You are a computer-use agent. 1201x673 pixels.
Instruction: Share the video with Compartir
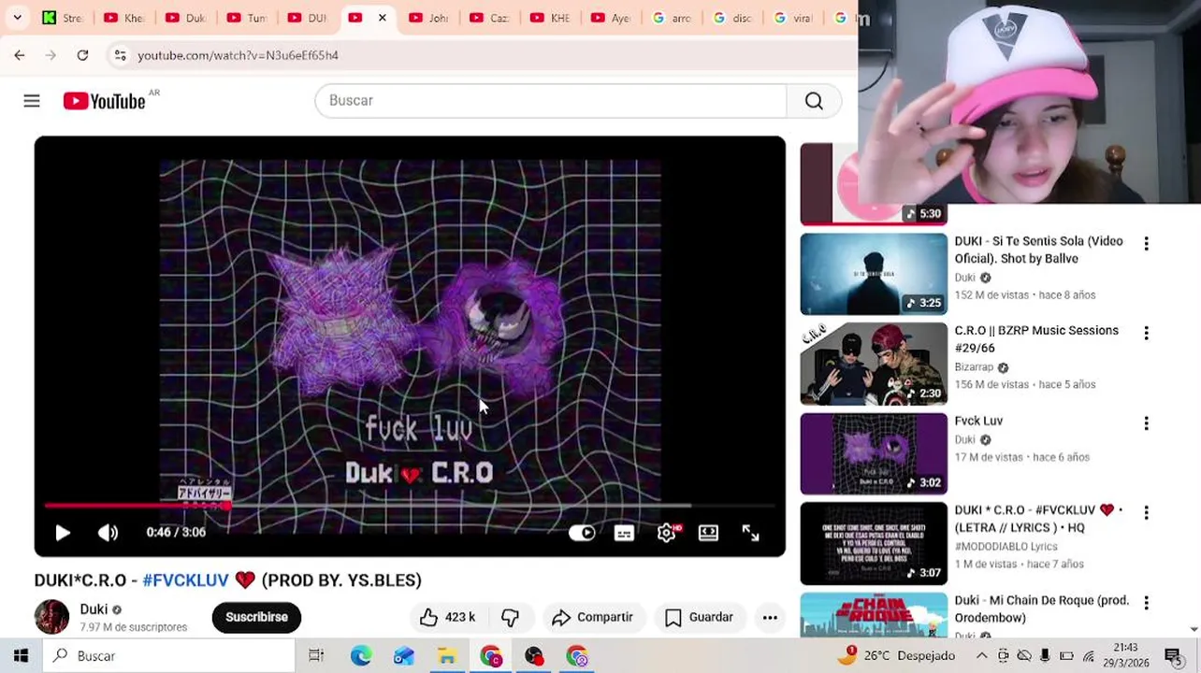pyautogui.click(x=593, y=617)
